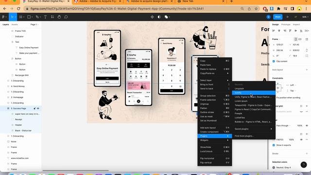Expand the Saved plugins submenu
Viewport: 311px width, 175px height.
tap(254, 129)
